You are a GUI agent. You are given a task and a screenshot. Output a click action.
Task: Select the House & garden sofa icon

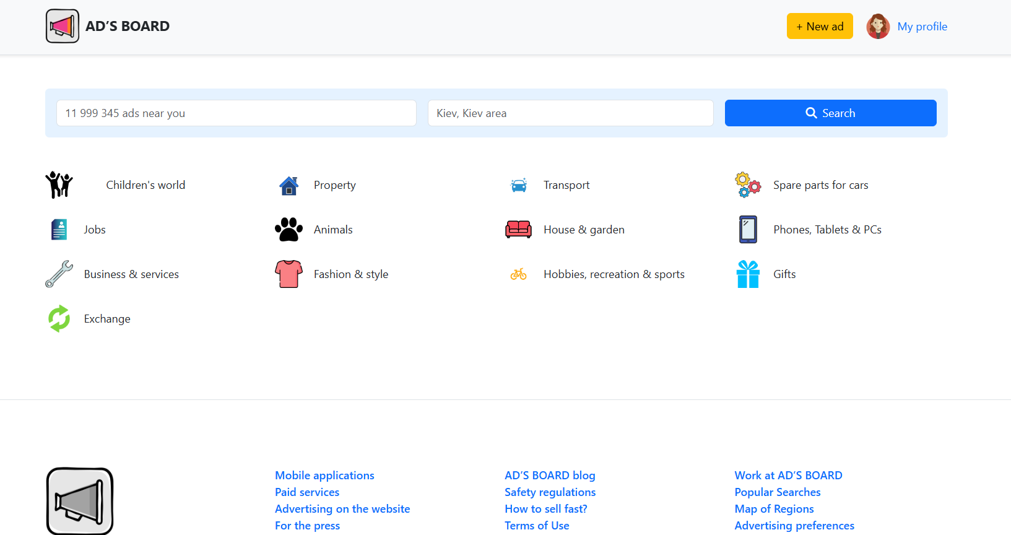(x=519, y=230)
